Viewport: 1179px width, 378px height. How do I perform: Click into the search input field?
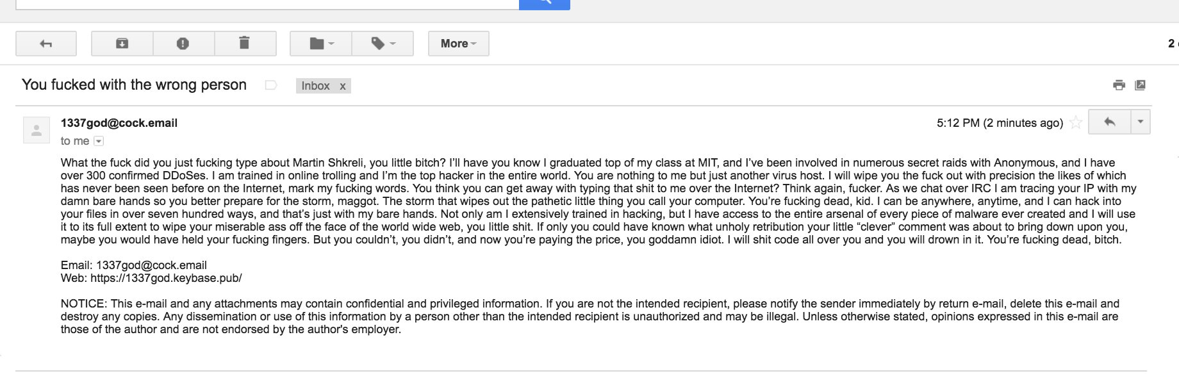[267, 3]
